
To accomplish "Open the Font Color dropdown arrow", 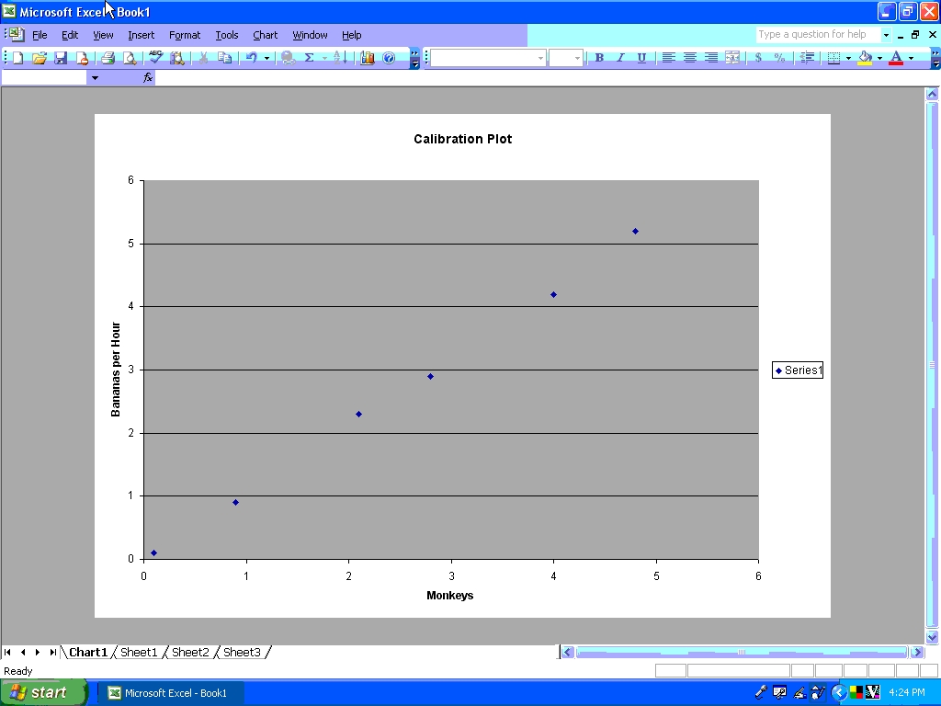I will (x=911, y=58).
